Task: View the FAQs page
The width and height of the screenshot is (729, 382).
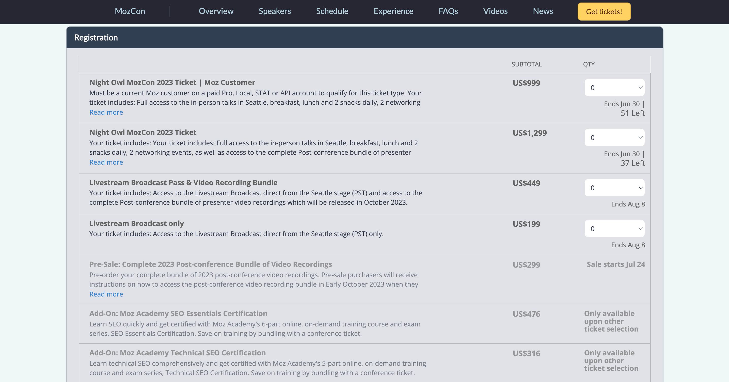Action: pyautogui.click(x=448, y=11)
